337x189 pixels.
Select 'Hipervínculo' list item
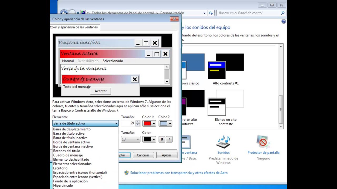[x=63, y=185]
